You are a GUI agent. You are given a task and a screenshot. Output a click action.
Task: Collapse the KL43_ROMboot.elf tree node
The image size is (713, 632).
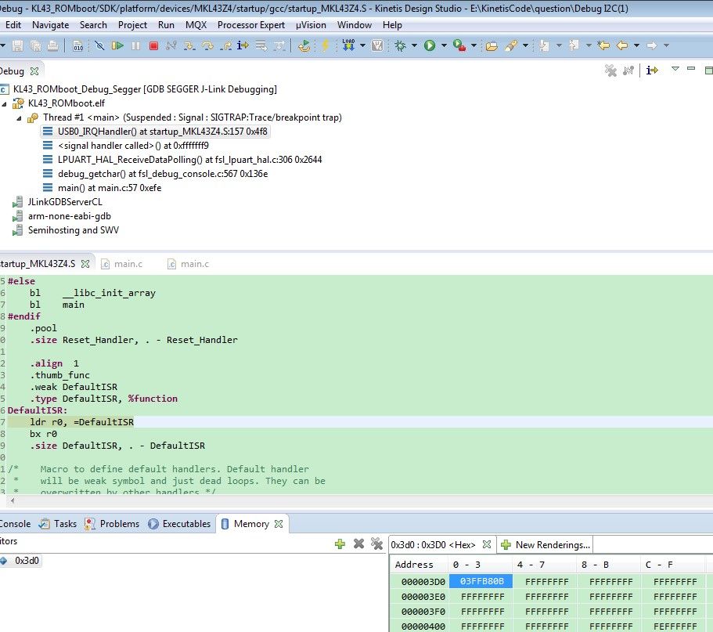click(x=5, y=103)
